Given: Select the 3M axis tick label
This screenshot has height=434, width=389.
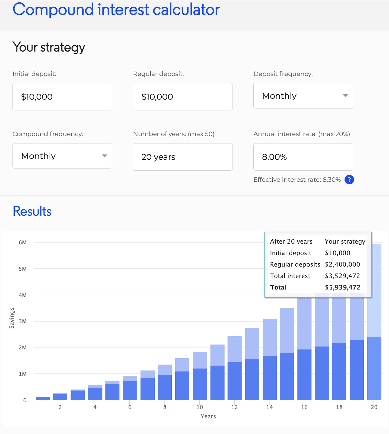Looking at the screenshot, I should click(23, 321).
